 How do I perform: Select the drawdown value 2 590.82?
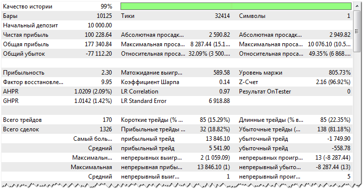tap(219, 35)
